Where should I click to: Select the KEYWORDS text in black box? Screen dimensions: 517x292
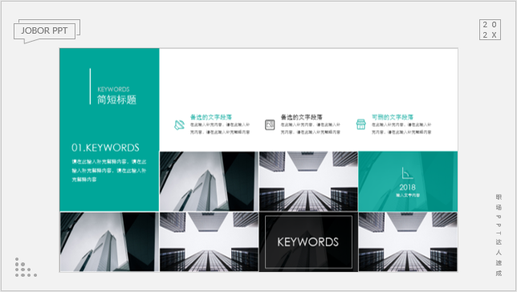click(308, 242)
